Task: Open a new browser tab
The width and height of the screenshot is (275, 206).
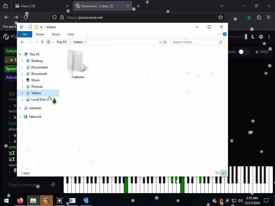Action: 138,6
